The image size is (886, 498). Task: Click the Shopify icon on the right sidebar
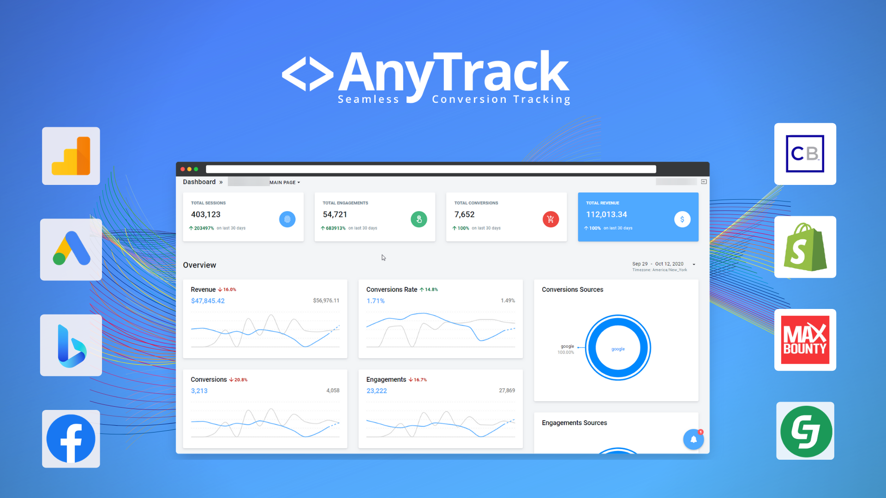coord(803,248)
